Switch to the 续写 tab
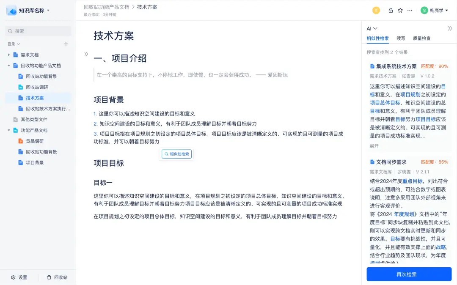This screenshot has width=457, height=285. (x=401, y=38)
